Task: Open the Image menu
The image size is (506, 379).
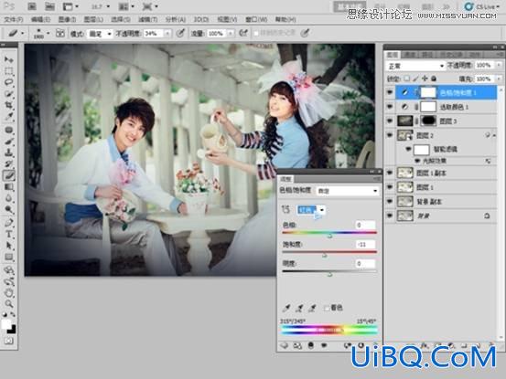Action: 67,20
